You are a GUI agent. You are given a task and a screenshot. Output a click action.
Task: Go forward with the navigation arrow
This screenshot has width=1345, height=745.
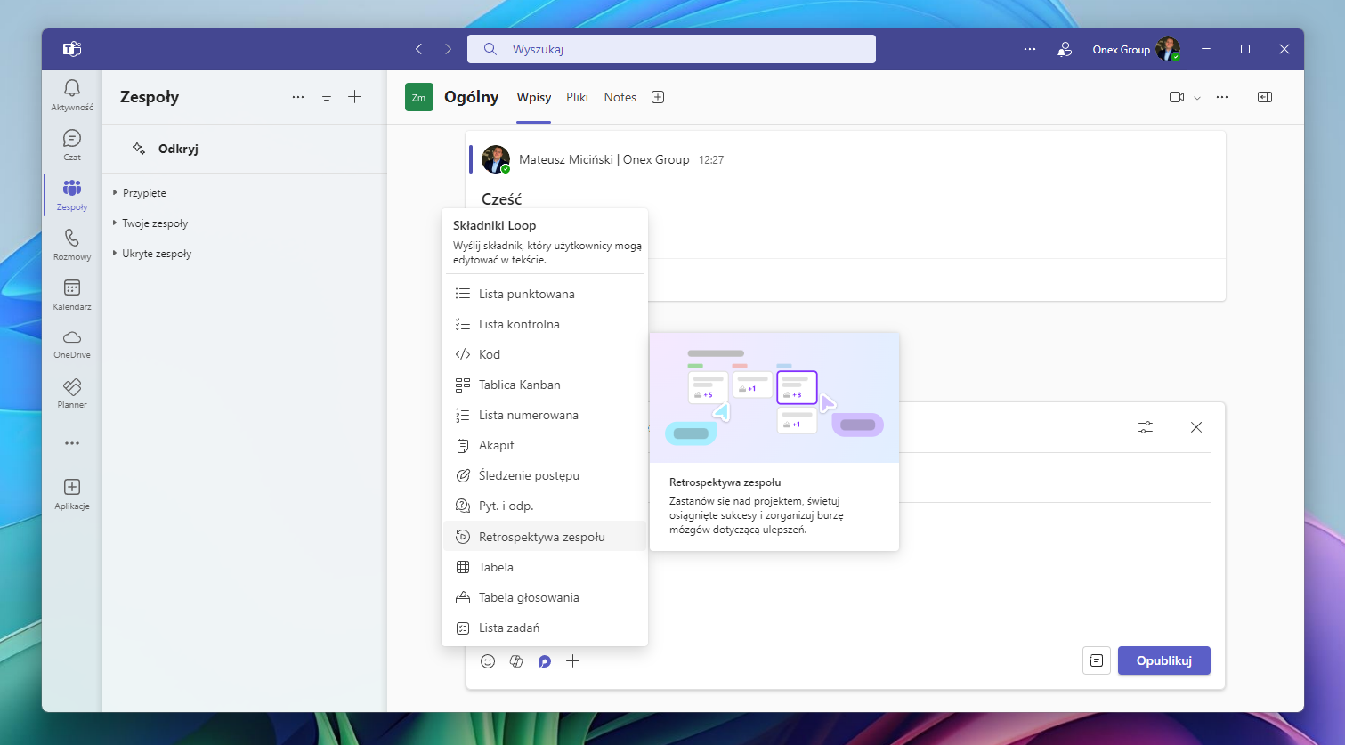(x=448, y=49)
